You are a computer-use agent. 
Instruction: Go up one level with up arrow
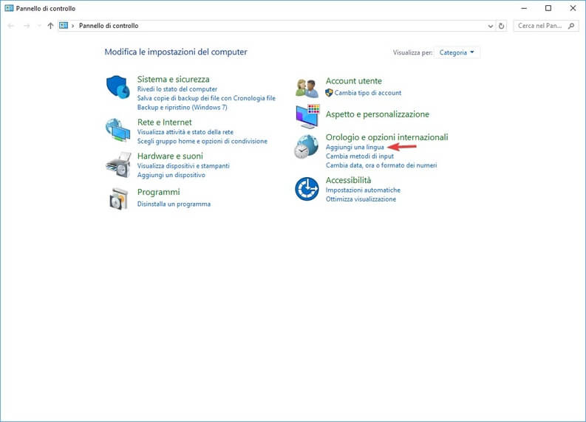[x=50, y=26]
